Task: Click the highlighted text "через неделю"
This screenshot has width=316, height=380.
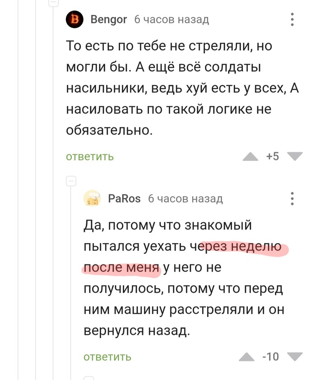Action: point(239,247)
